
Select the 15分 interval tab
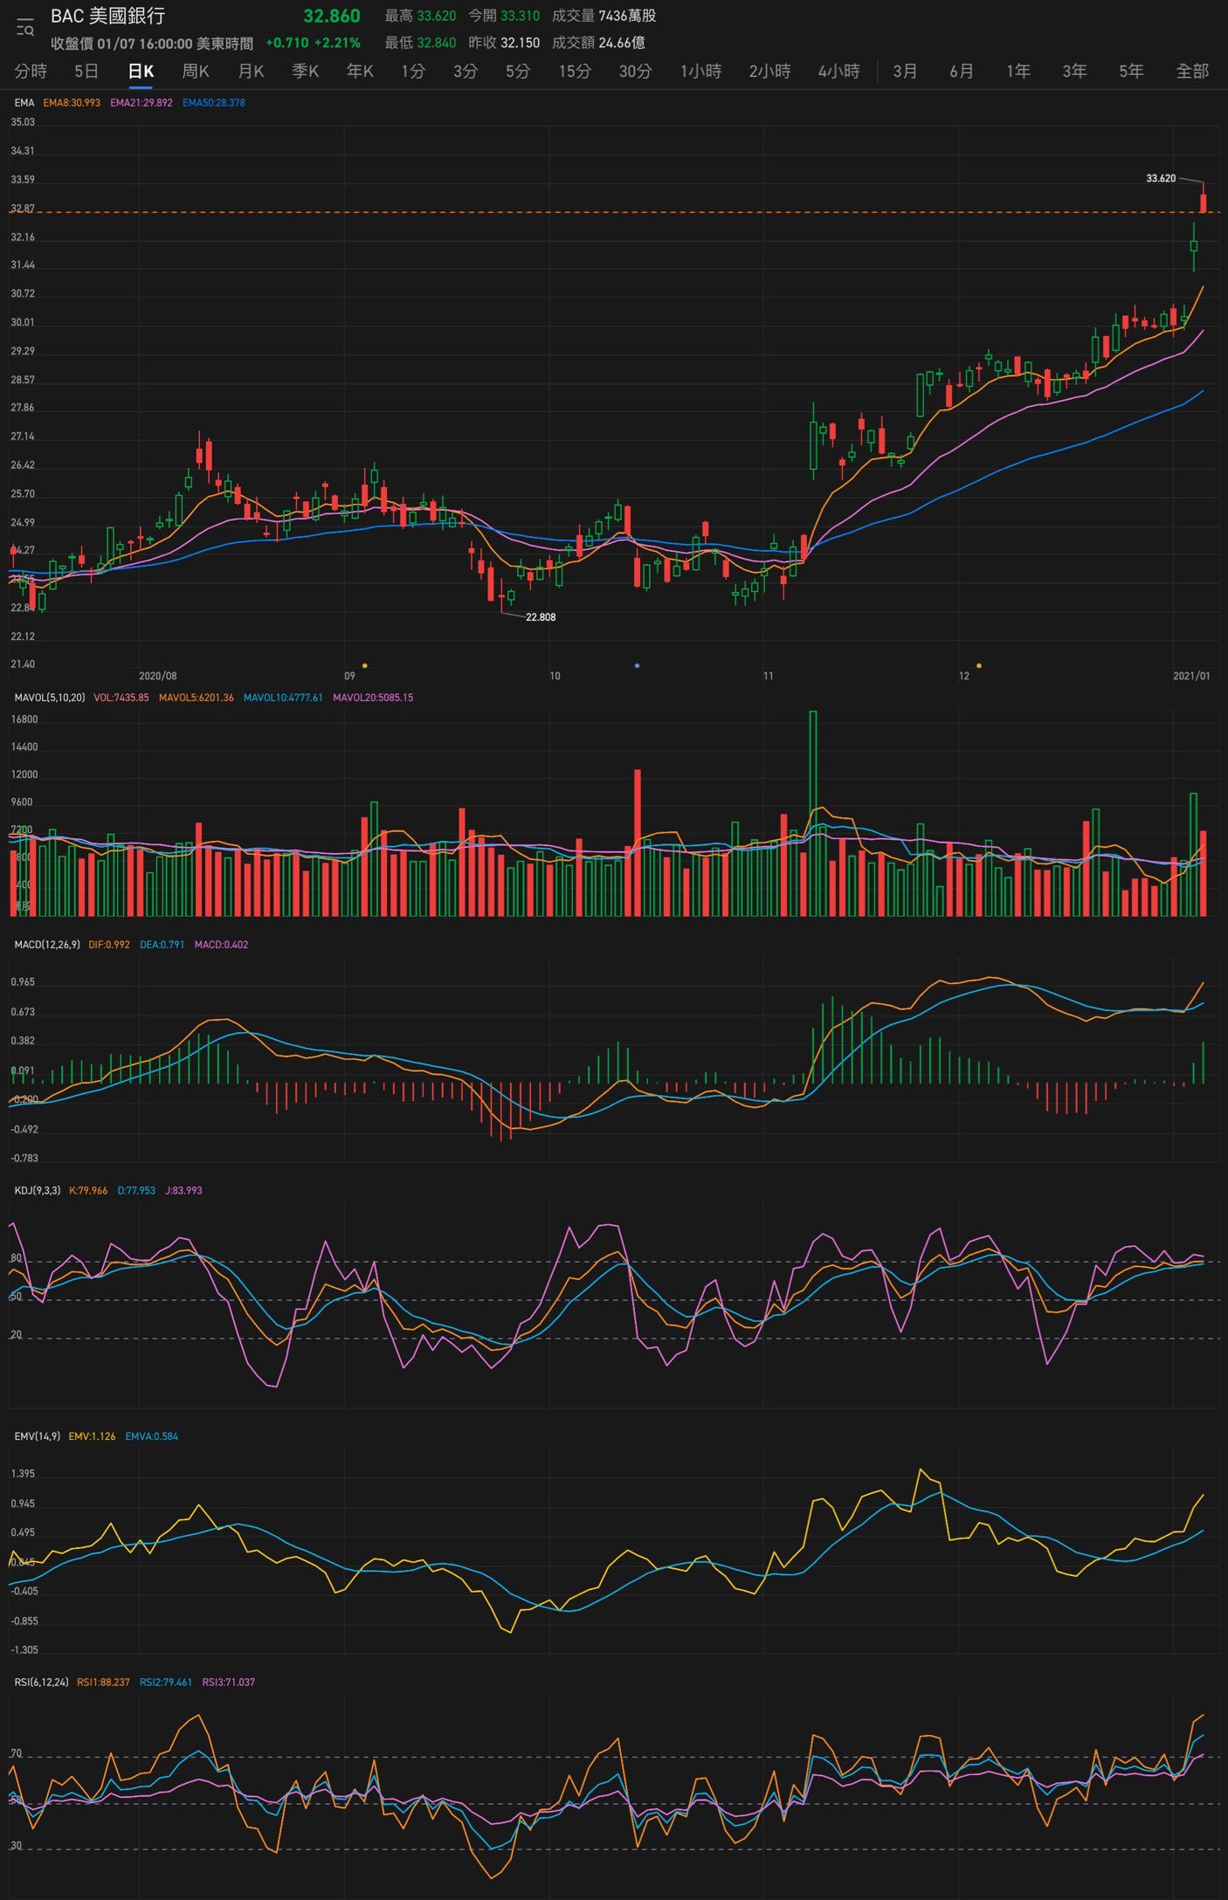pyautogui.click(x=575, y=71)
